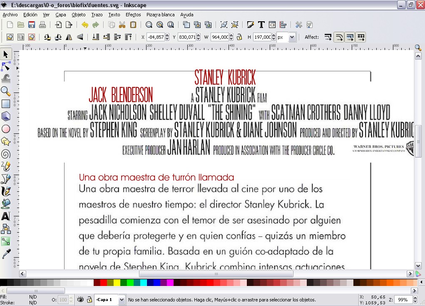This screenshot has width=425, height=306.
Task: Select the Connector tool
Action: pos(6,229)
